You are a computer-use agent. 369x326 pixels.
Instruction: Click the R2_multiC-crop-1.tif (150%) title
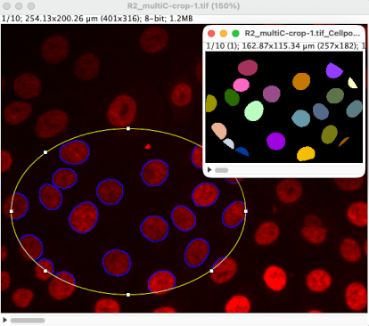tap(184, 6)
